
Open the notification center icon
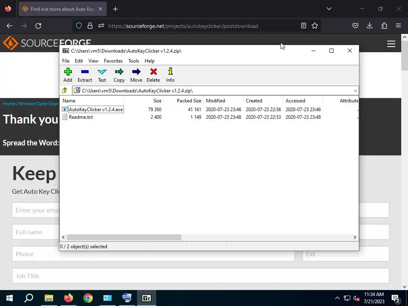pos(396,298)
